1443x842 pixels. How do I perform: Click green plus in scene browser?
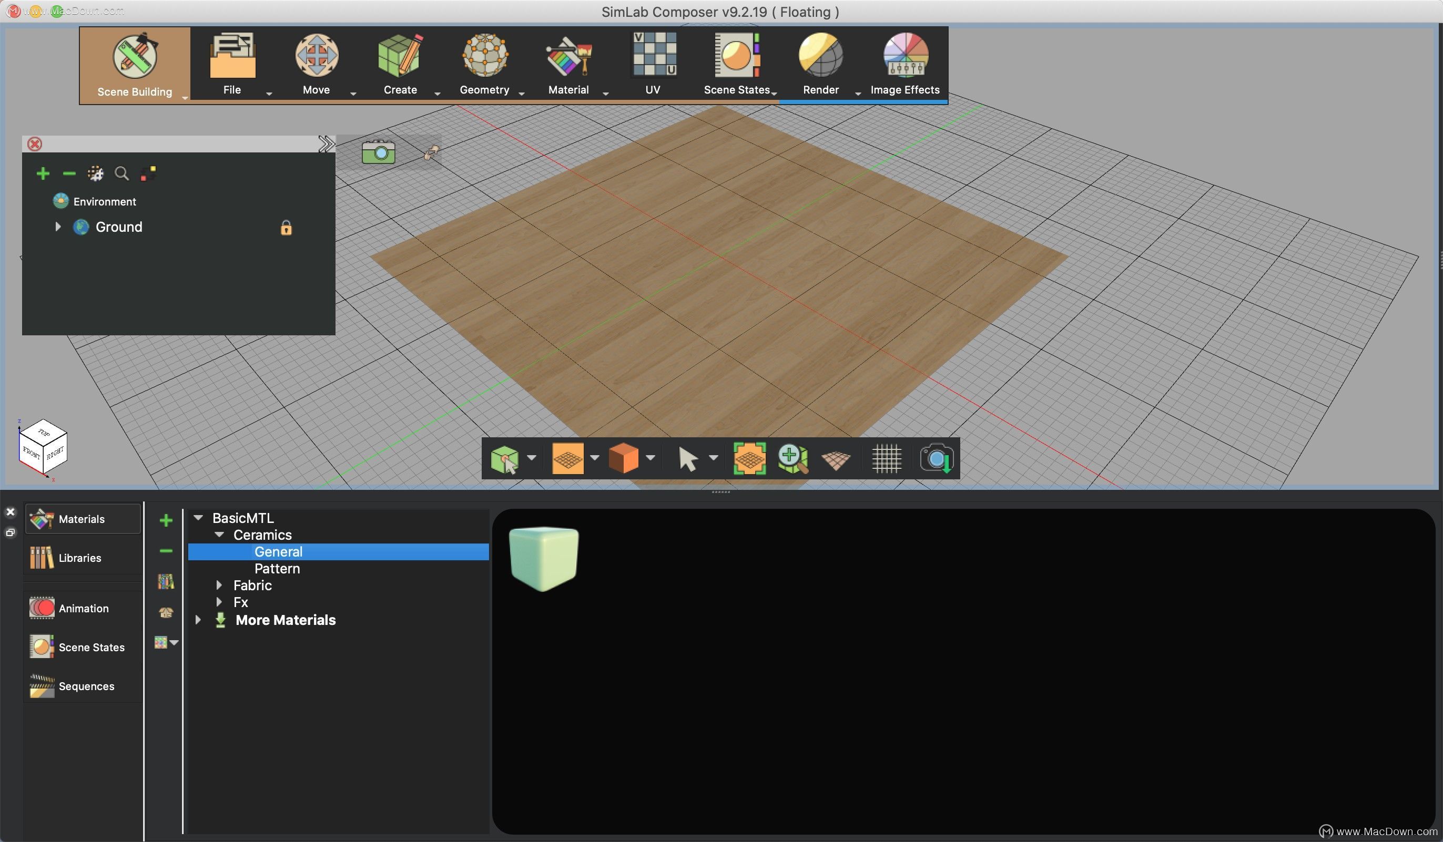(43, 173)
